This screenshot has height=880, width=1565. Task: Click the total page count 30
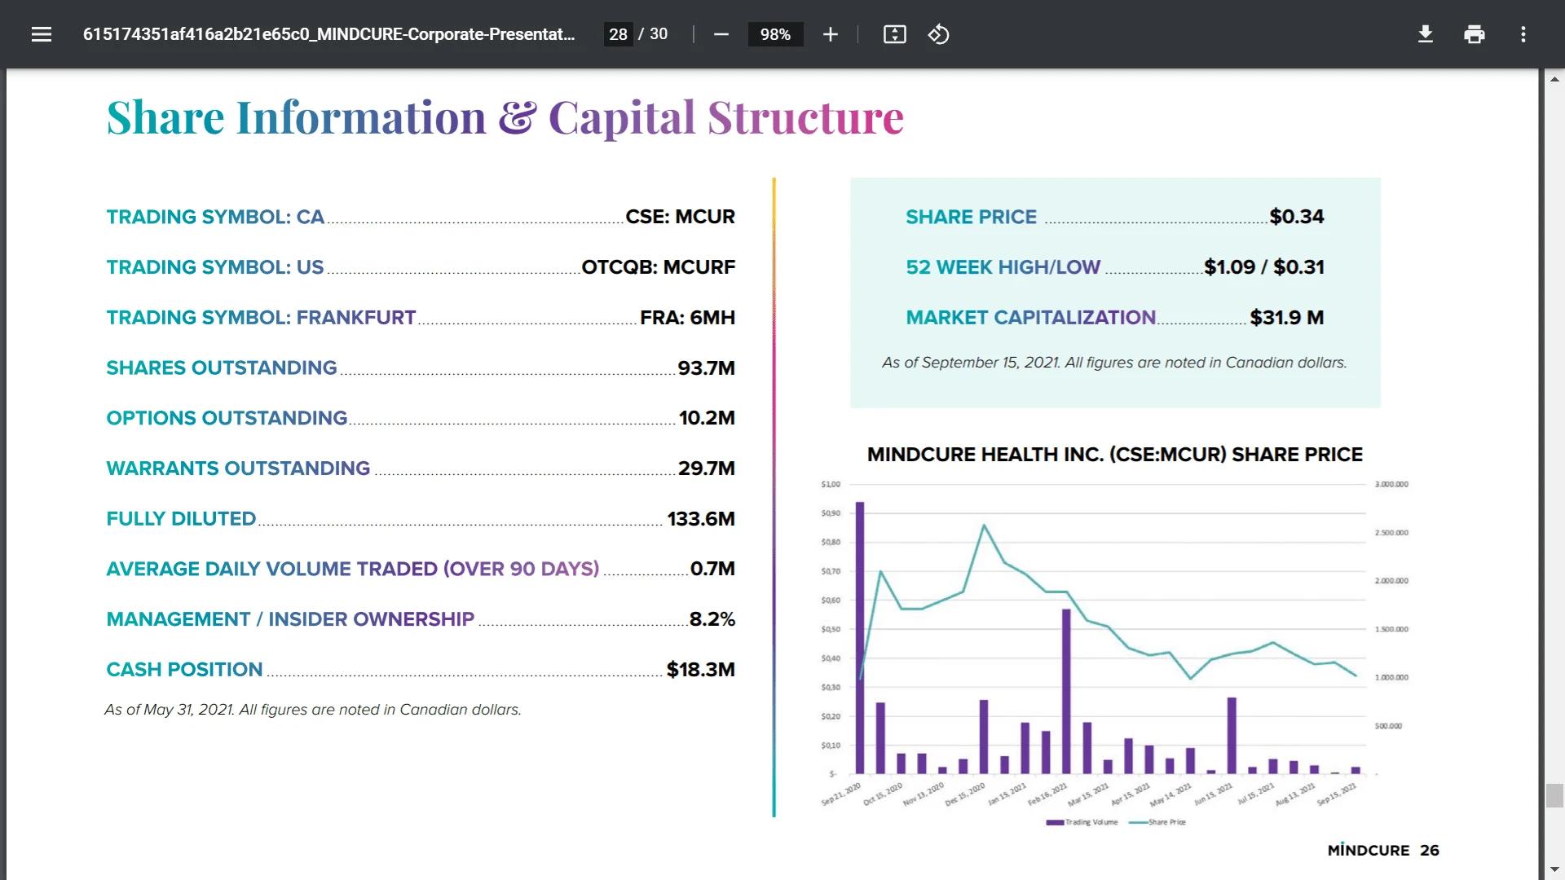659,34
